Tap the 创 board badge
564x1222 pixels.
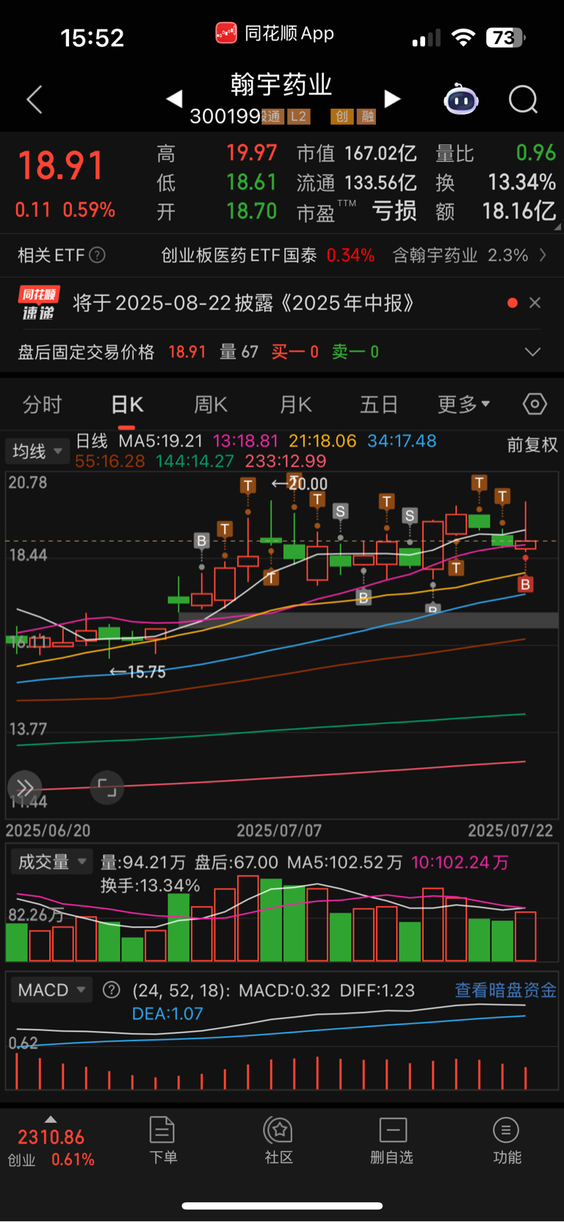(x=341, y=116)
